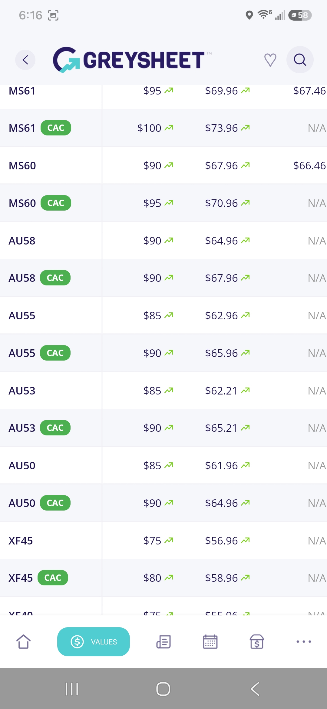Open the news articles icon tab
This screenshot has width=327, height=709.
coord(163,641)
